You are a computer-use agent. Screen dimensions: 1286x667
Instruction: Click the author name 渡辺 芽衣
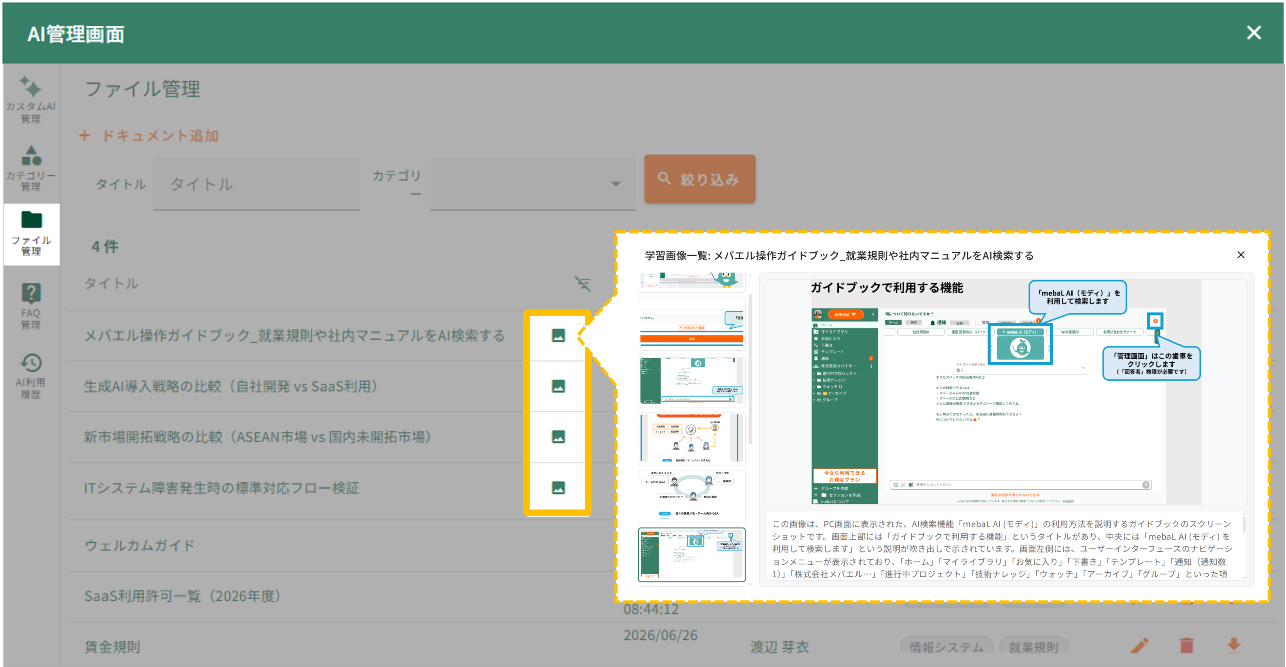pos(779,647)
